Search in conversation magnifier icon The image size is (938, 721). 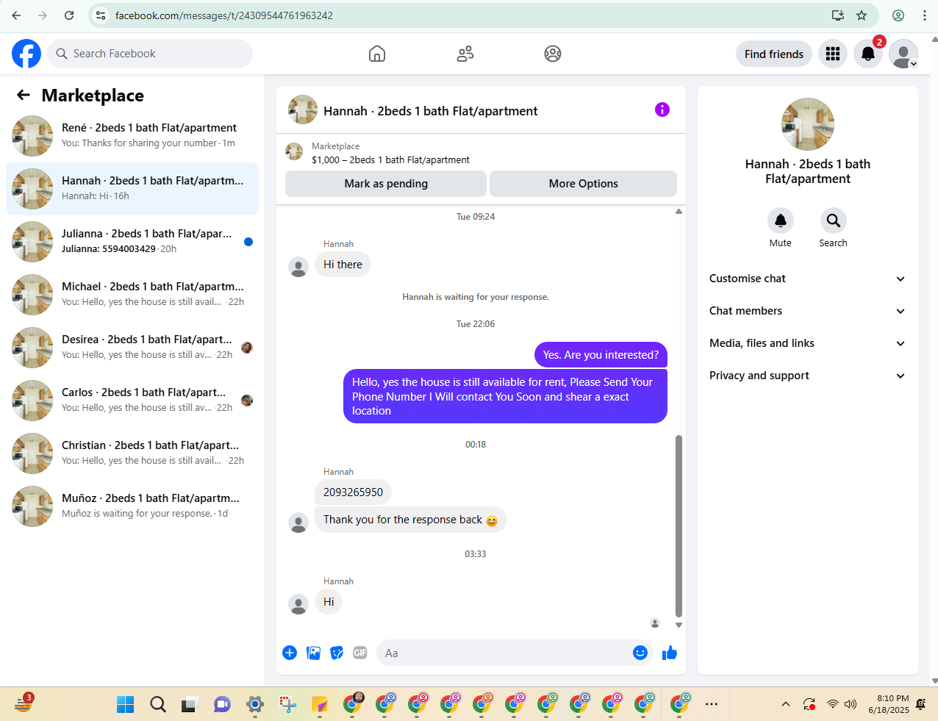coord(834,220)
